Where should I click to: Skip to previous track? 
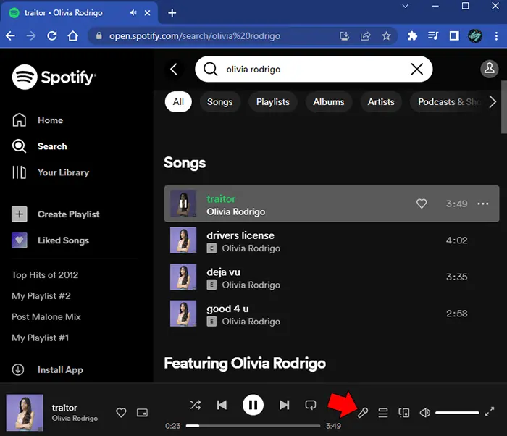coord(222,405)
